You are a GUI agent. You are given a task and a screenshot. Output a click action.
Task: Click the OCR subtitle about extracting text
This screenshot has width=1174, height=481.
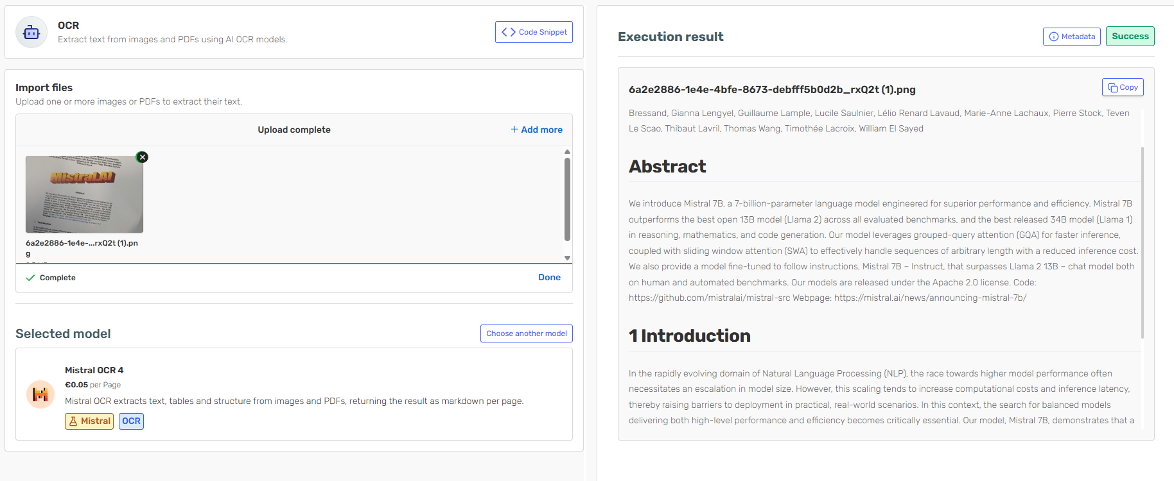(173, 40)
